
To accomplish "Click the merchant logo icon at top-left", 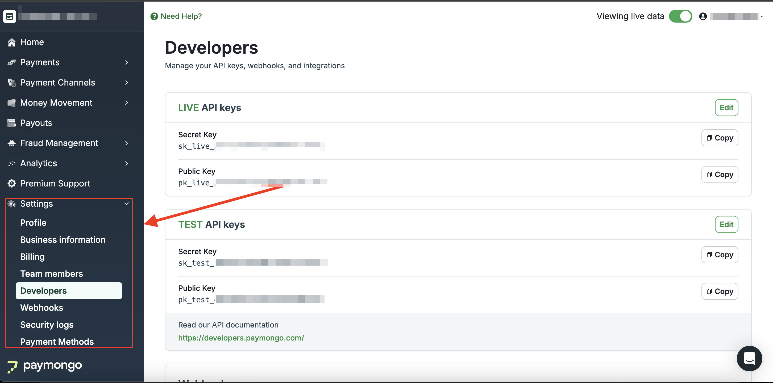I will tap(10, 16).
